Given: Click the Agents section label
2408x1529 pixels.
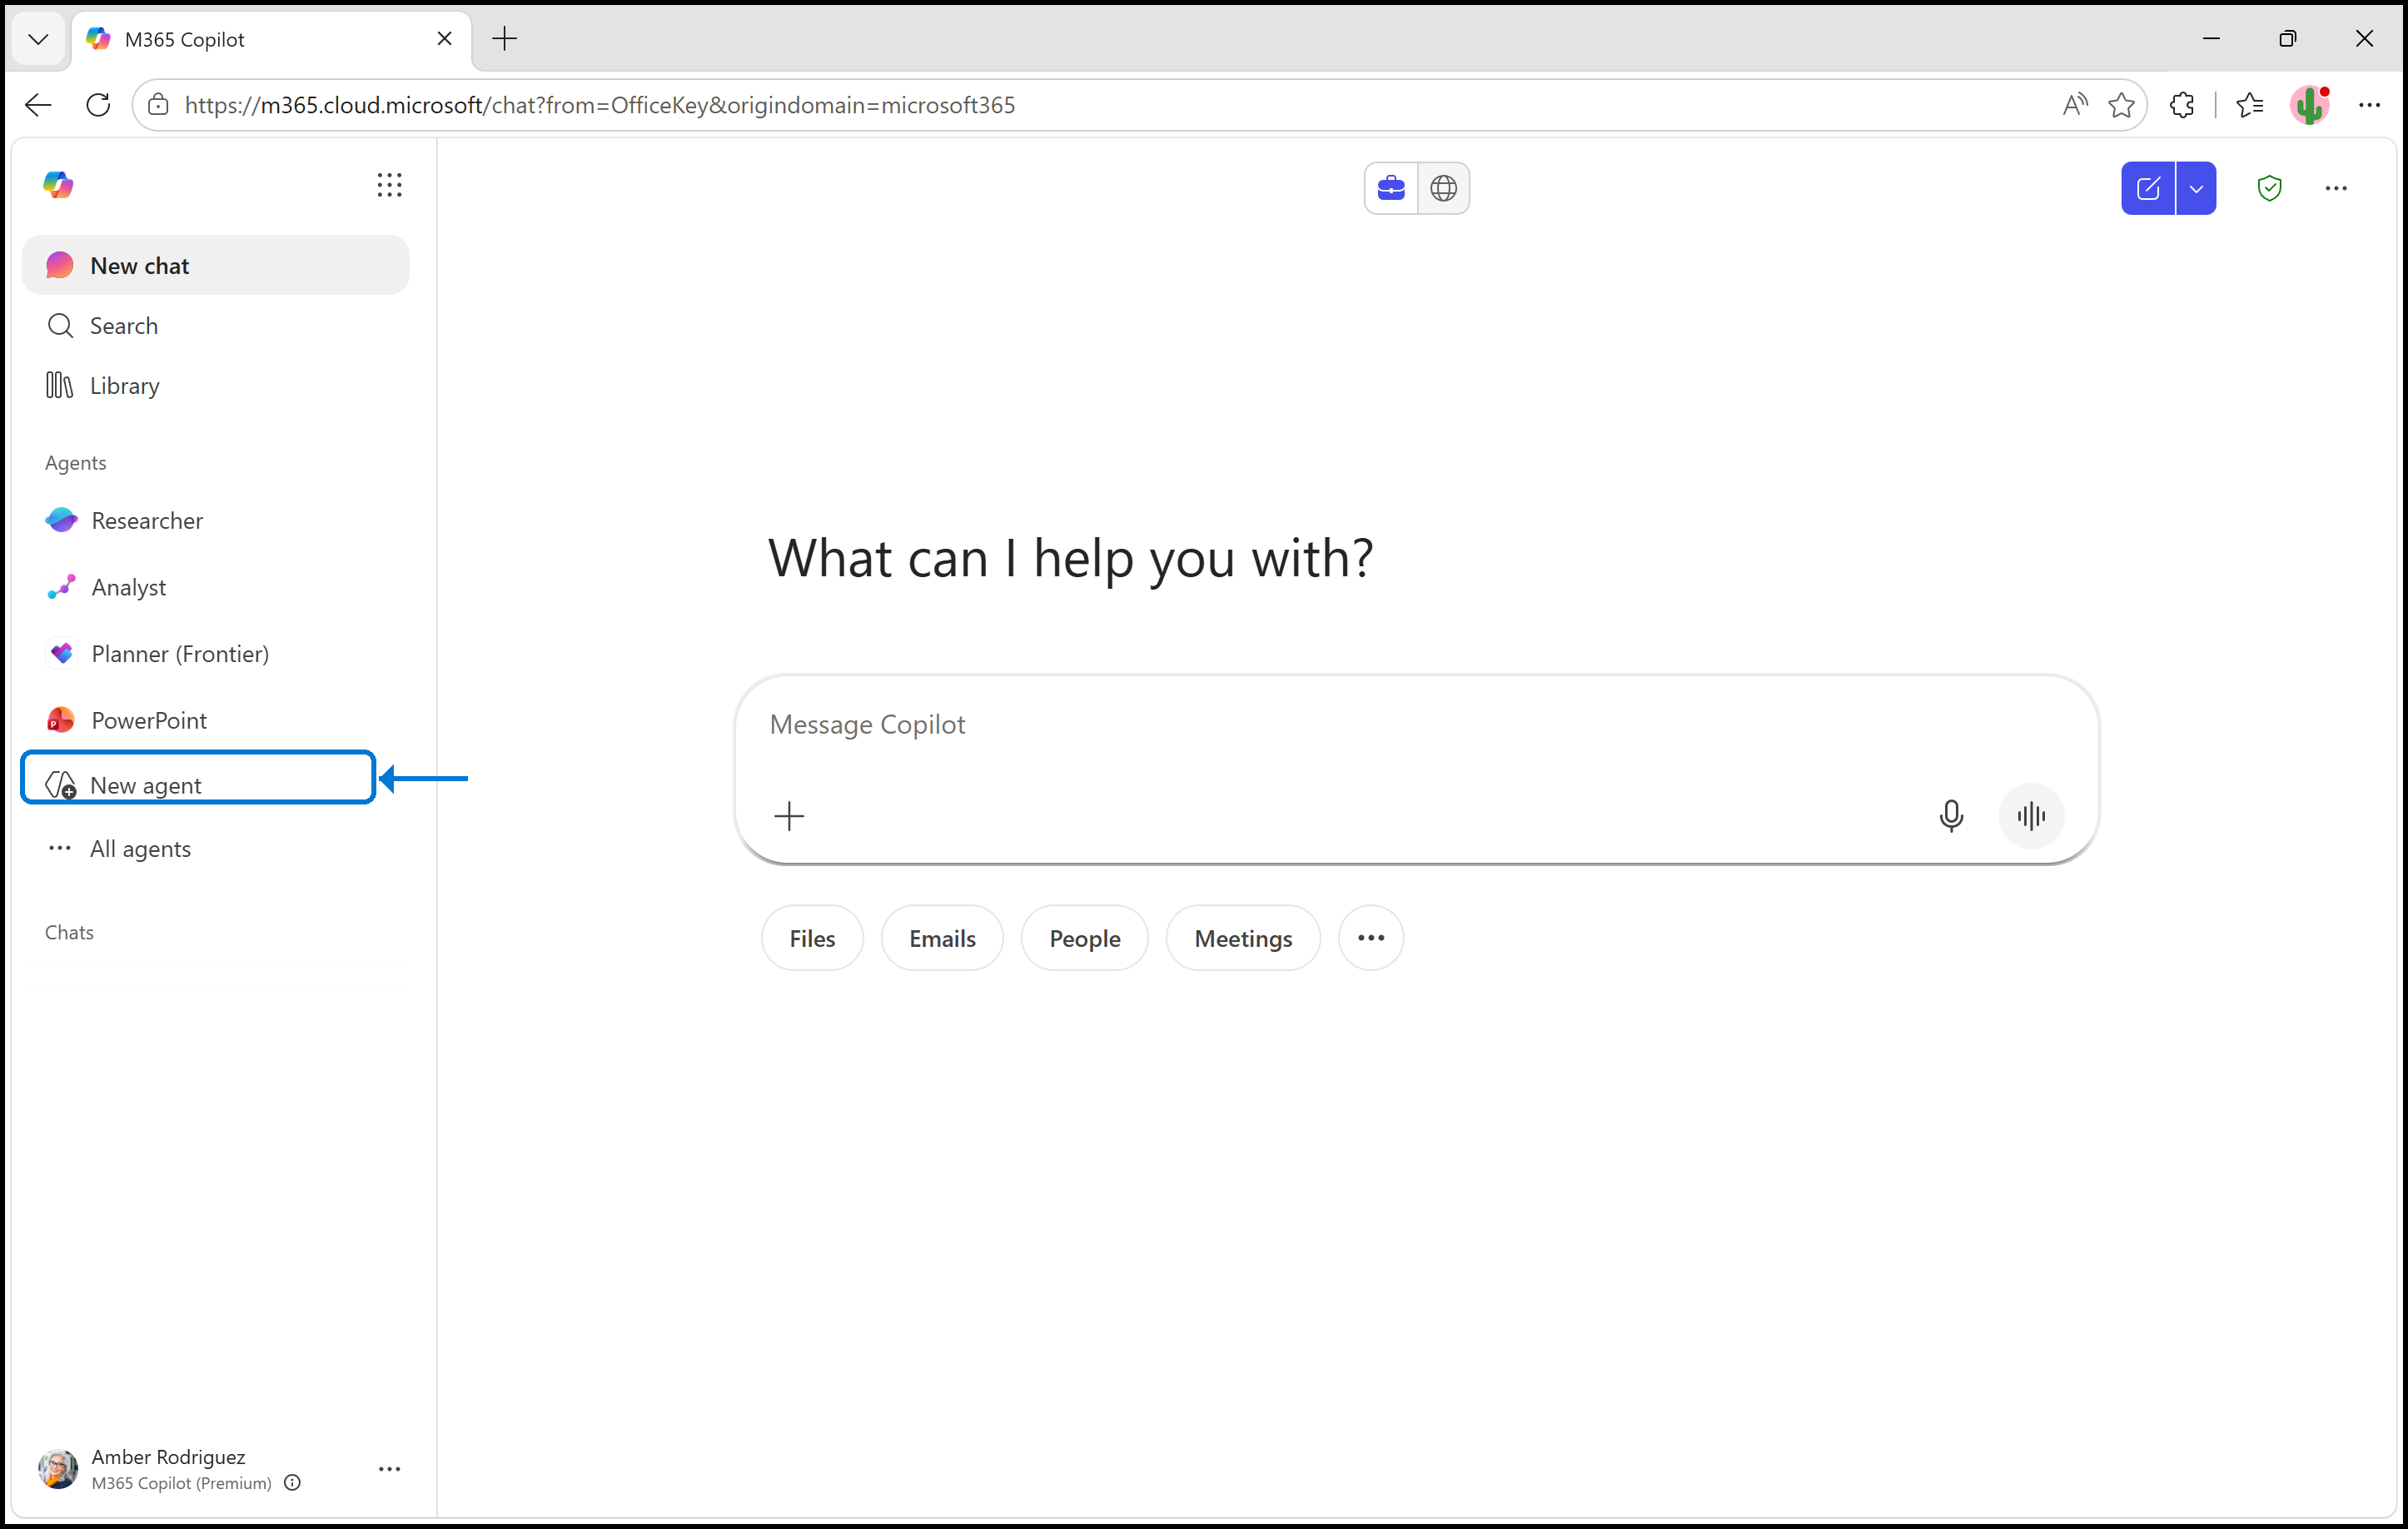Looking at the screenshot, I should pos(76,463).
